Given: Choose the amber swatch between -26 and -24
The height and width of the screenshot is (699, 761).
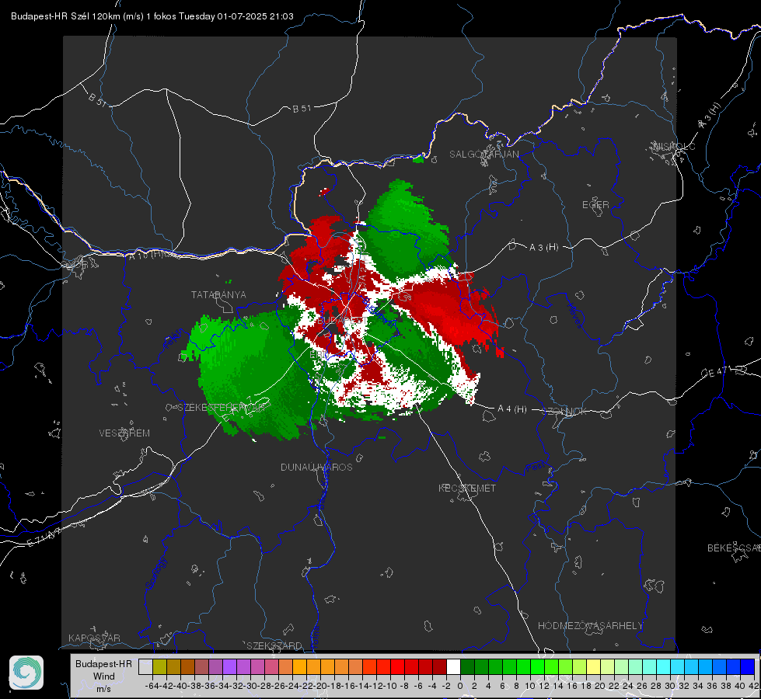Looking at the screenshot, I should [x=299, y=667].
